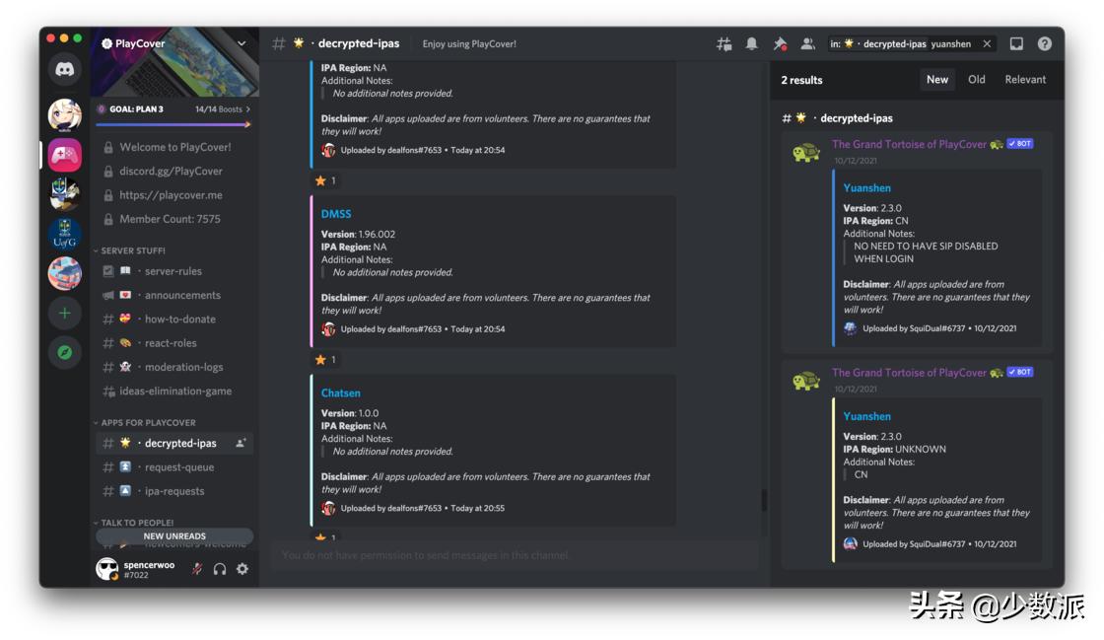Sort search results by Old
1104x640 pixels.
[976, 80]
